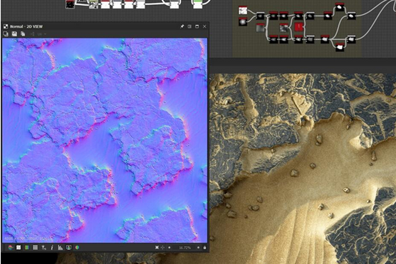Click the round color wheel icon

point(77,248)
